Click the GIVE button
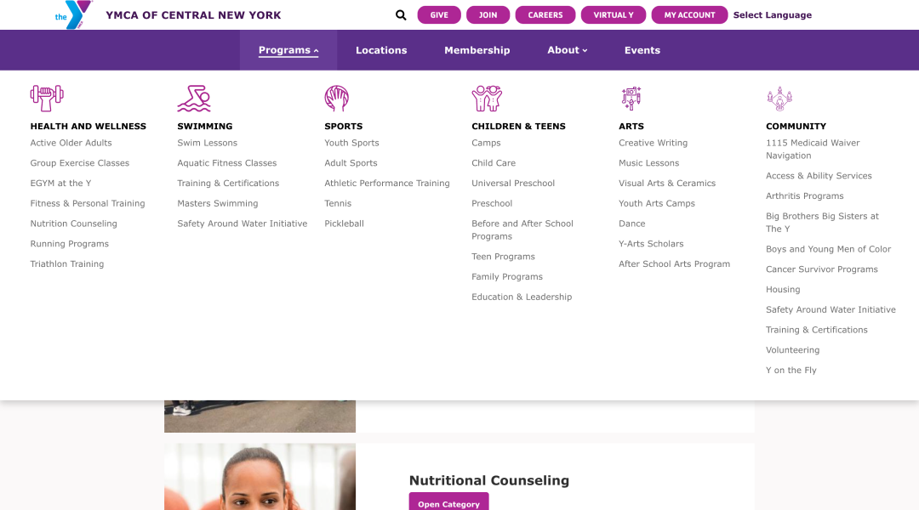 point(439,15)
